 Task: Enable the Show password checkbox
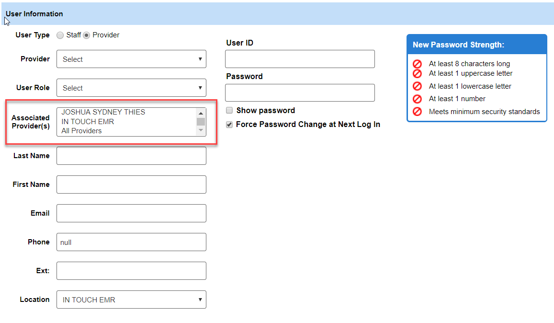[229, 110]
